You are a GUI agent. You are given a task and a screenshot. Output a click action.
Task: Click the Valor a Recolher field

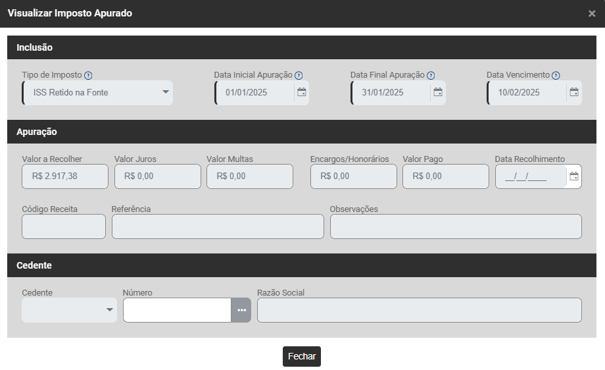65,176
